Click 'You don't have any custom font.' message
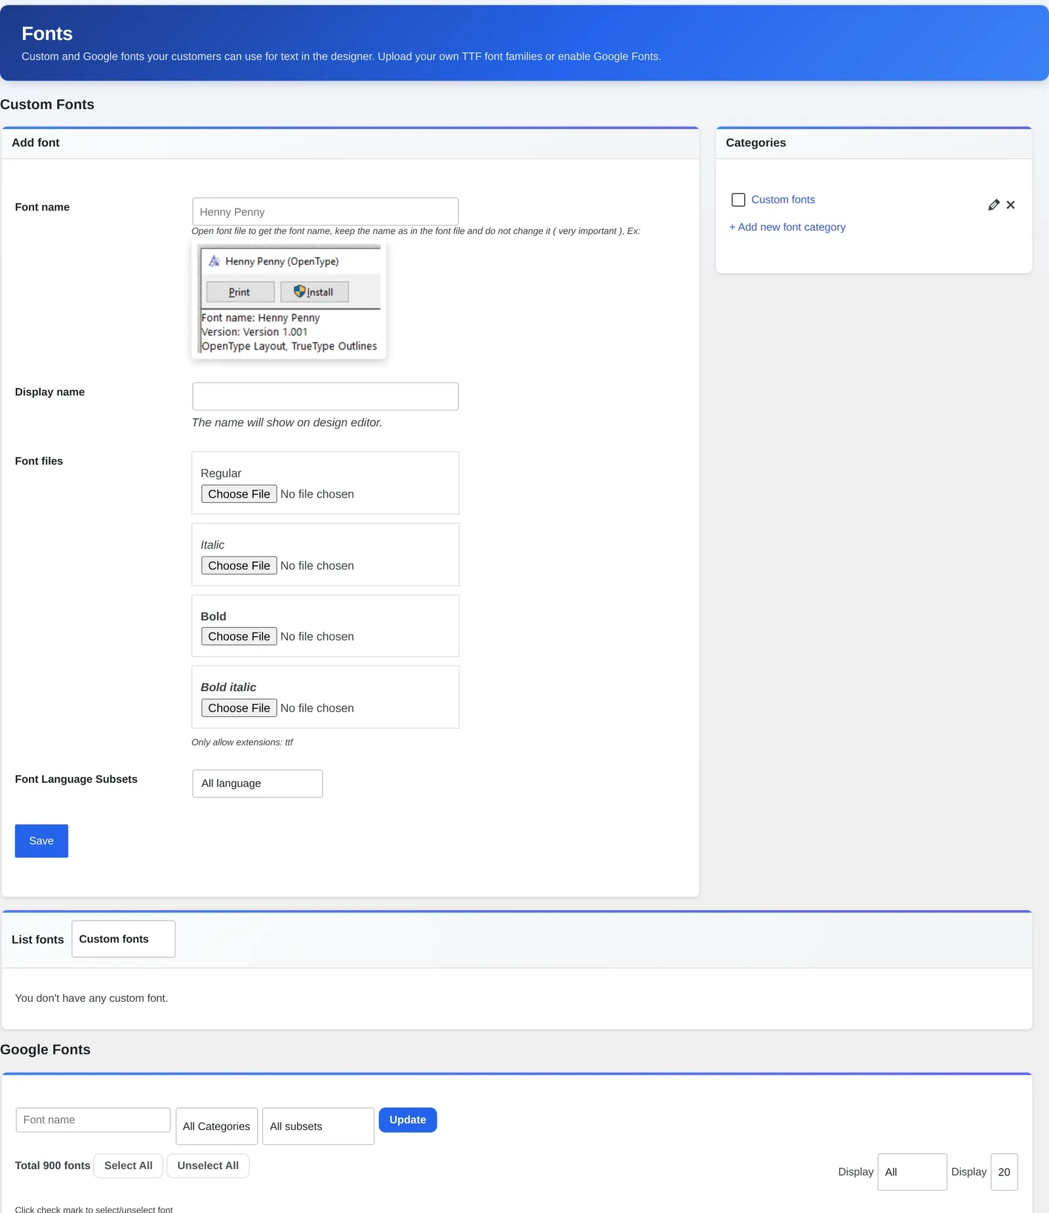This screenshot has width=1049, height=1213. [91, 998]
